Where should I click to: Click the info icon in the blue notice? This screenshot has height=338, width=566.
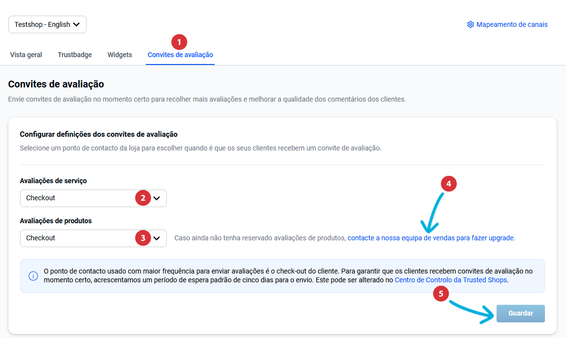point(33,276)
